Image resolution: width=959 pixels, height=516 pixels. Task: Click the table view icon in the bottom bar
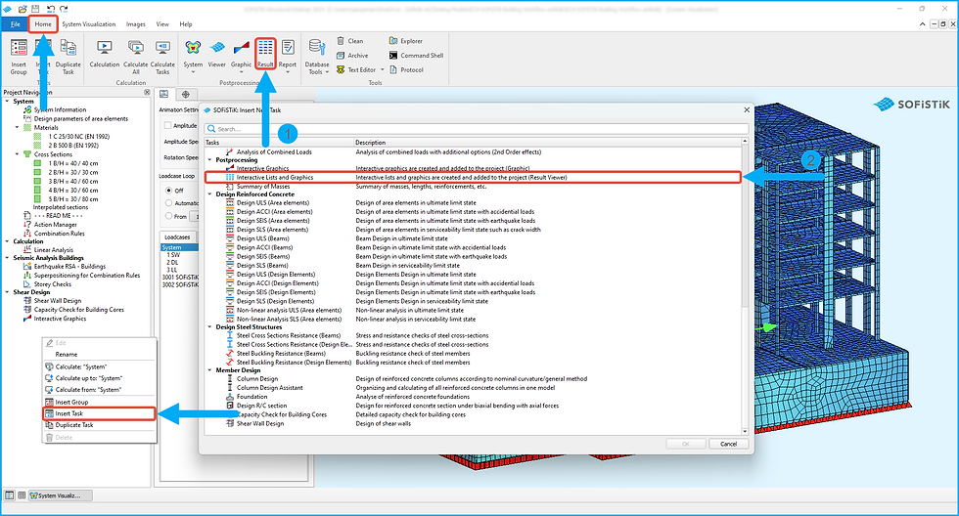(22, 495)
